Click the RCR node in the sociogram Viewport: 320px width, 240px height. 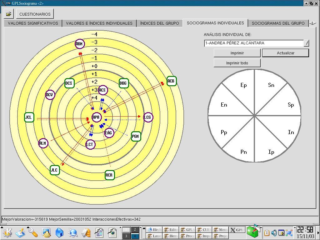point(109,175)
